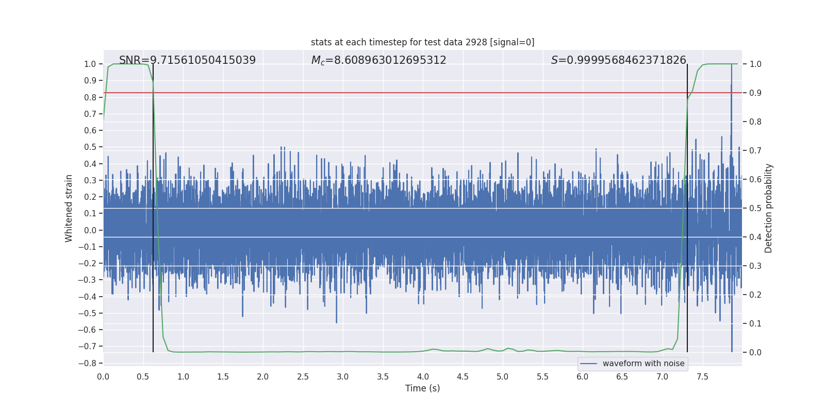Click the red horizontal threshold line
Viewport: 825px width, 412px height.
click(x=423, y=93)
